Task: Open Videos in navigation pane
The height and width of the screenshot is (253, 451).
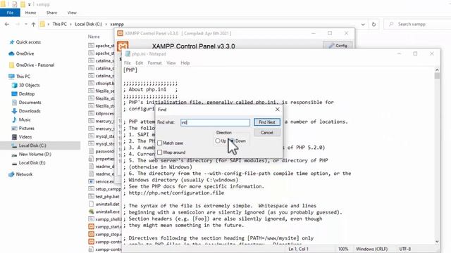Action: tap(25, 137)
